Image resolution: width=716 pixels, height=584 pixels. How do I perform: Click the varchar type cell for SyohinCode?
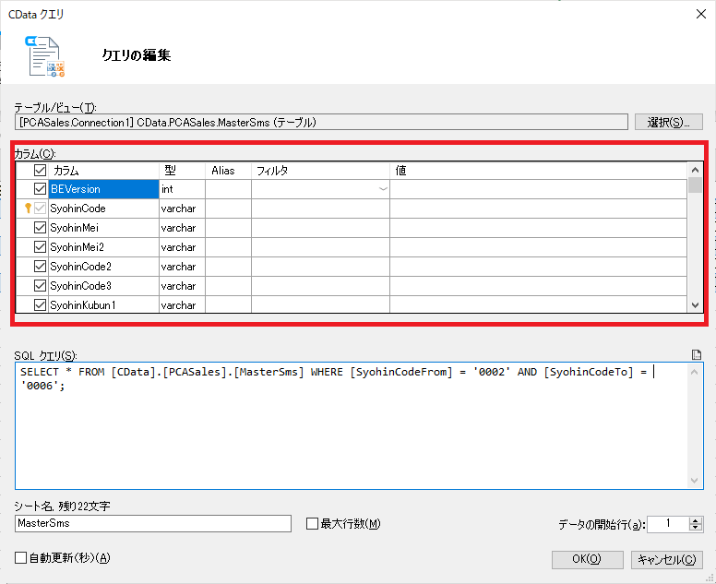[x=182, y=209]
